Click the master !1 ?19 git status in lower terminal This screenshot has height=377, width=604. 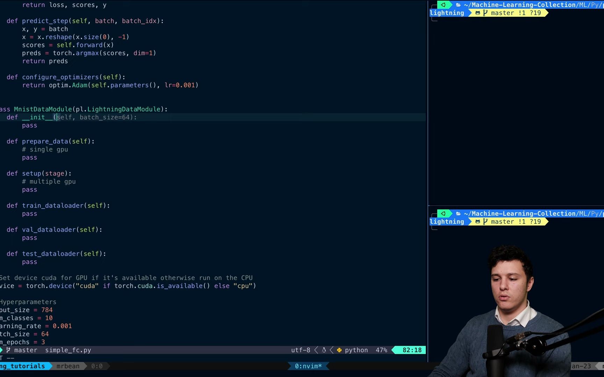tap(516, 222)
